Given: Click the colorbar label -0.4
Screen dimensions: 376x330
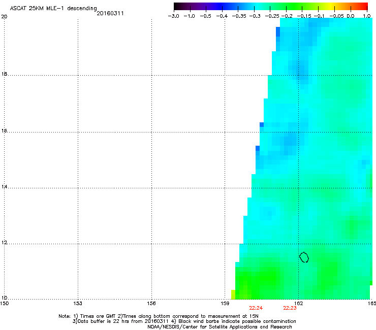Looking at the screenshot, I should pos(222,16).
